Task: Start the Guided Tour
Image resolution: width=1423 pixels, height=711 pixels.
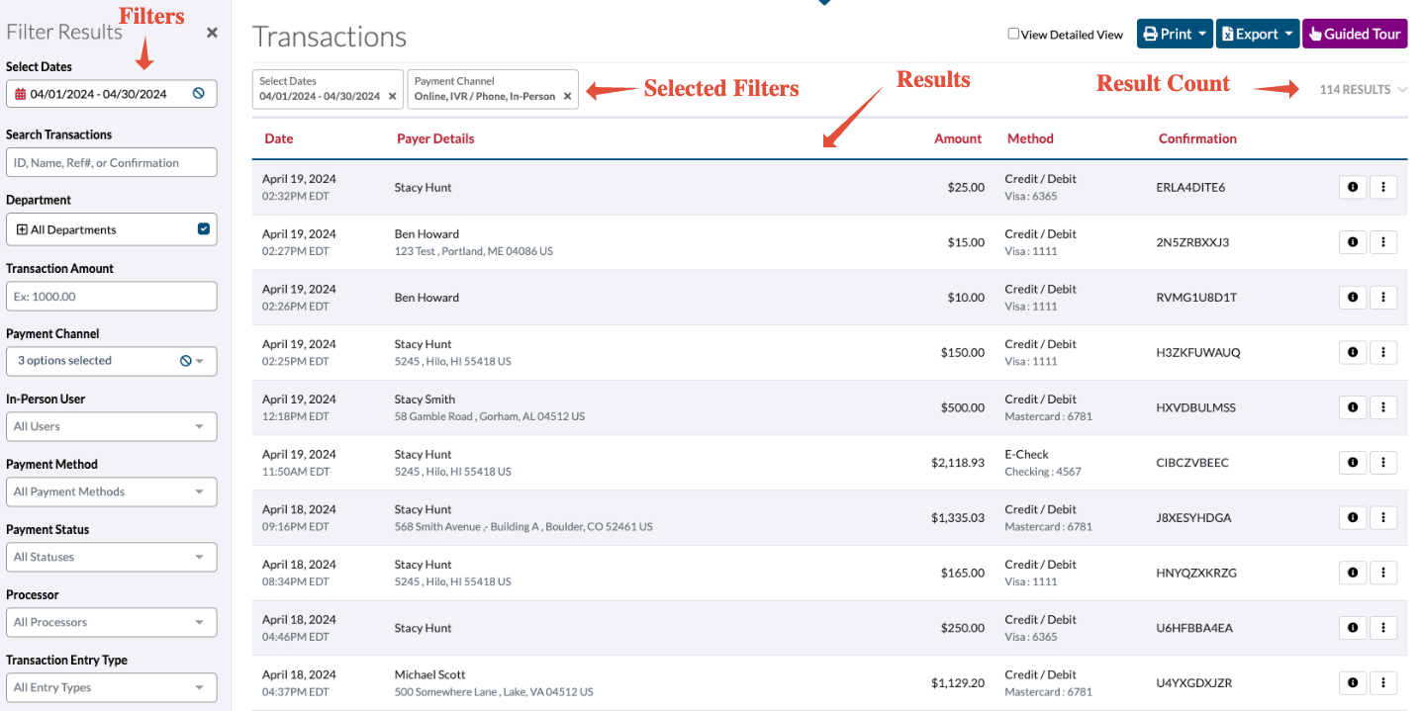Action: 1354,33
